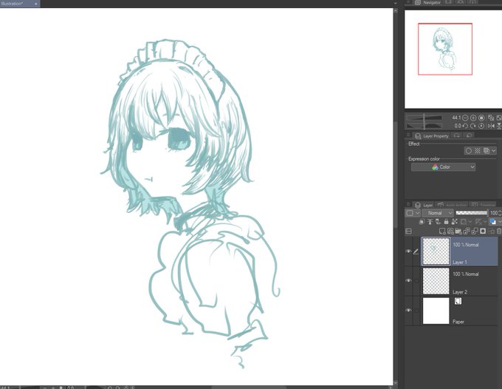The height and width of the screenshot is (389, 502).
Task: Expand more Effect options chevron
Action: 493,151
